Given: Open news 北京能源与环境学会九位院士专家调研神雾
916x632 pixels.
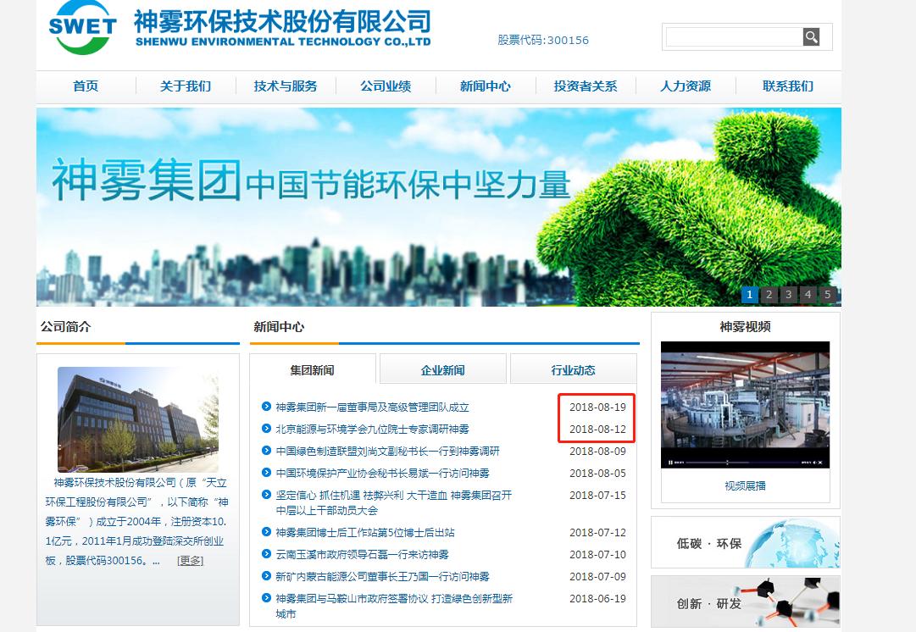Looking at the screenshot, I should [372, 430].
